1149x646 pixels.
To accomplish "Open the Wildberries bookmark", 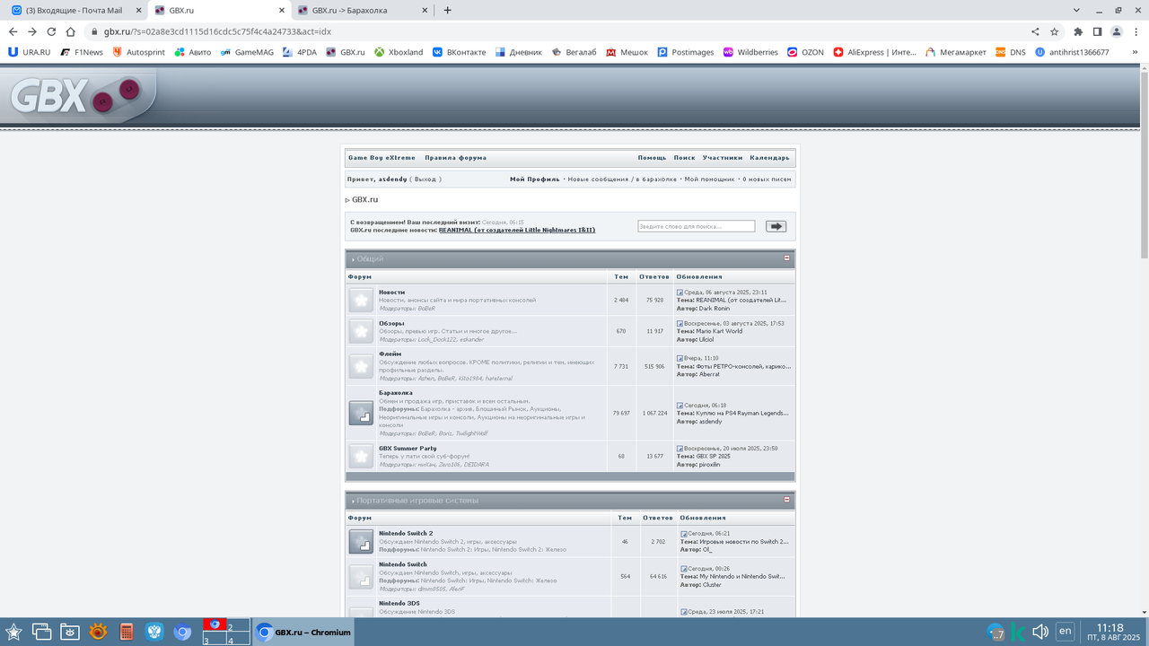I will [750, 52].
